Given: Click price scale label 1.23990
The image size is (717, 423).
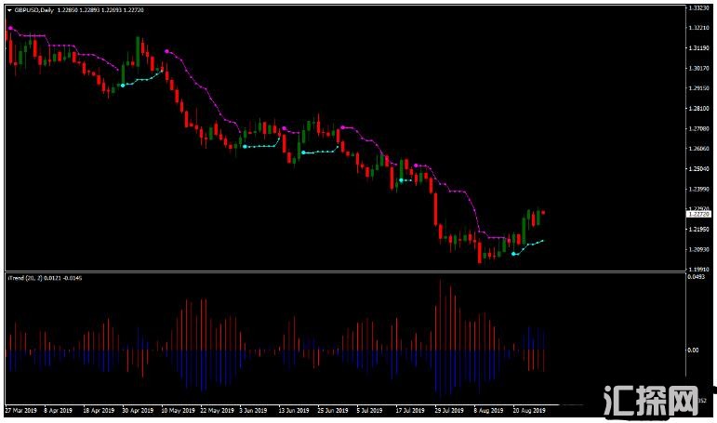Looking at the screenshot, I should [x=699, y=189].
